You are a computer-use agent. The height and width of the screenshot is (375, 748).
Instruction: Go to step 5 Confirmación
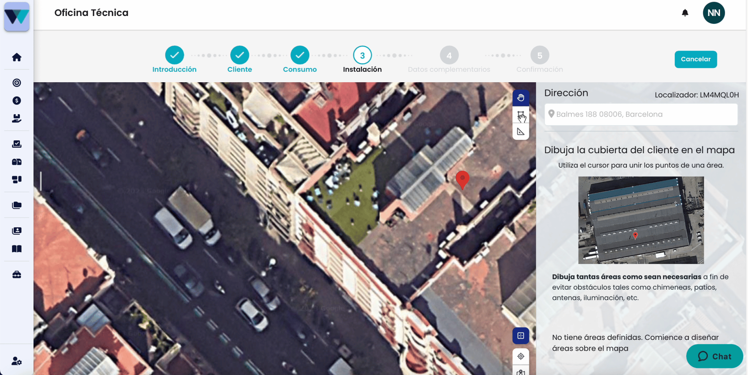[540, 59]
